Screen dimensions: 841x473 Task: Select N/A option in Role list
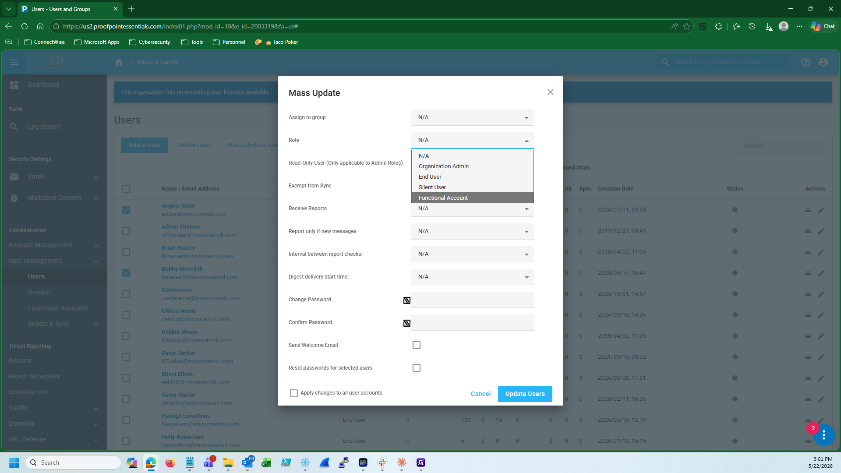[x=472, y=156]
